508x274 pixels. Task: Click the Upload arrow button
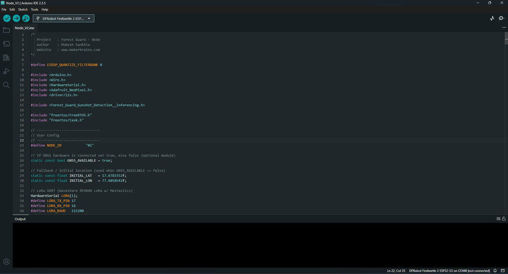tap(16, 18)
